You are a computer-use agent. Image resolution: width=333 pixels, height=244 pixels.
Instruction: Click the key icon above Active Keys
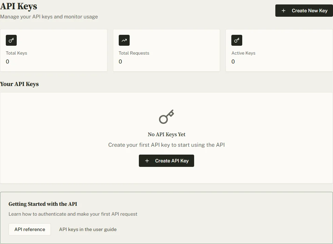coord(237,40)
